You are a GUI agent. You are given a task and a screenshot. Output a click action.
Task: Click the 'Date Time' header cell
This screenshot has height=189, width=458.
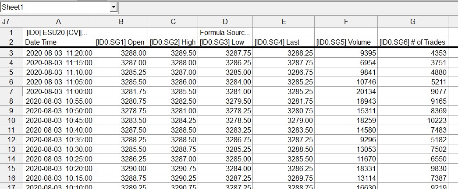pyautogui.click(x=58, y=42)
